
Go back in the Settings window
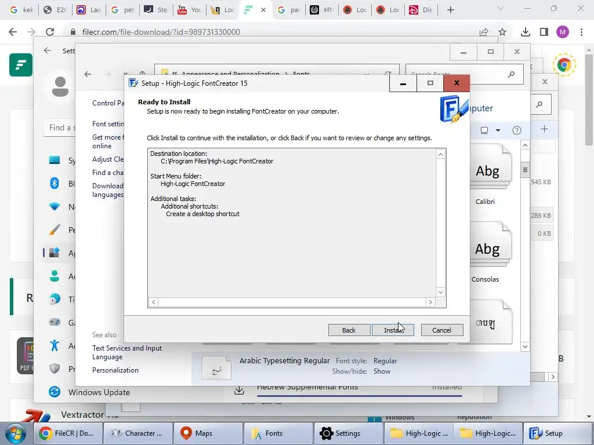pyautogui.click(x=48, y=51)
